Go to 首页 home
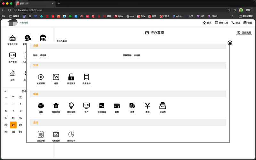Viewport: 256px width, 160px height. tap(207, 23)
